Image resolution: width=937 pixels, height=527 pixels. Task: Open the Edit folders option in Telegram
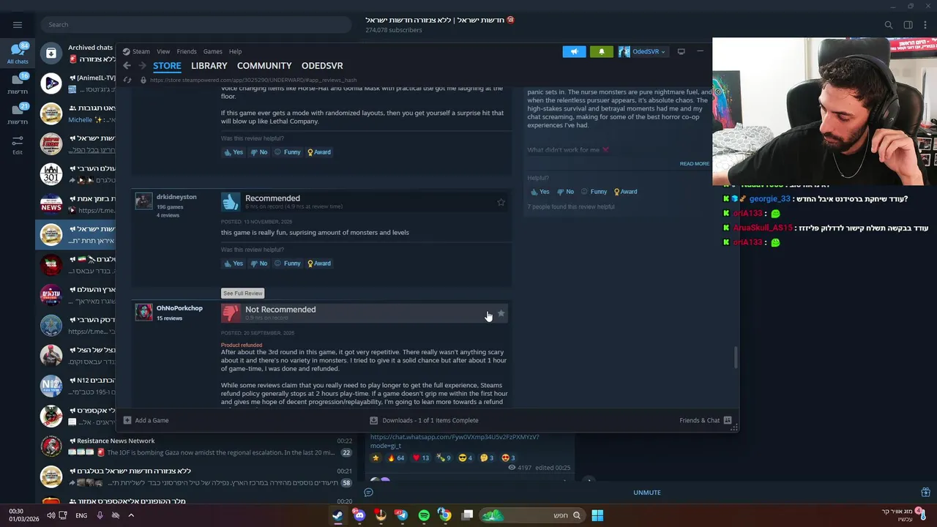coord(18,144)
